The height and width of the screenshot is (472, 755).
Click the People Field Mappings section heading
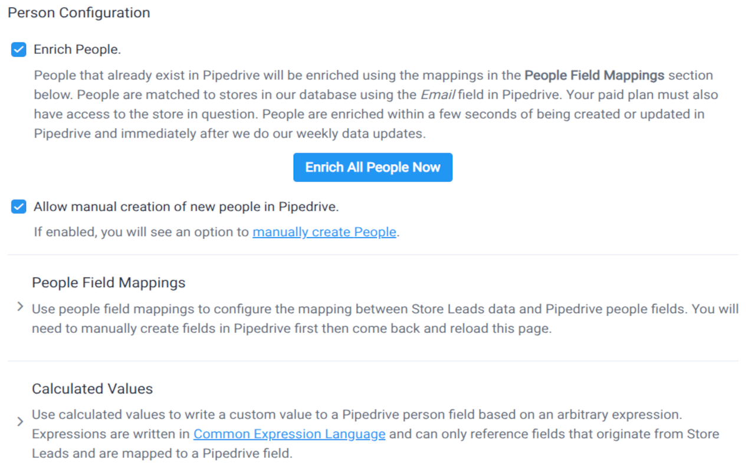[x=109, y=283]
